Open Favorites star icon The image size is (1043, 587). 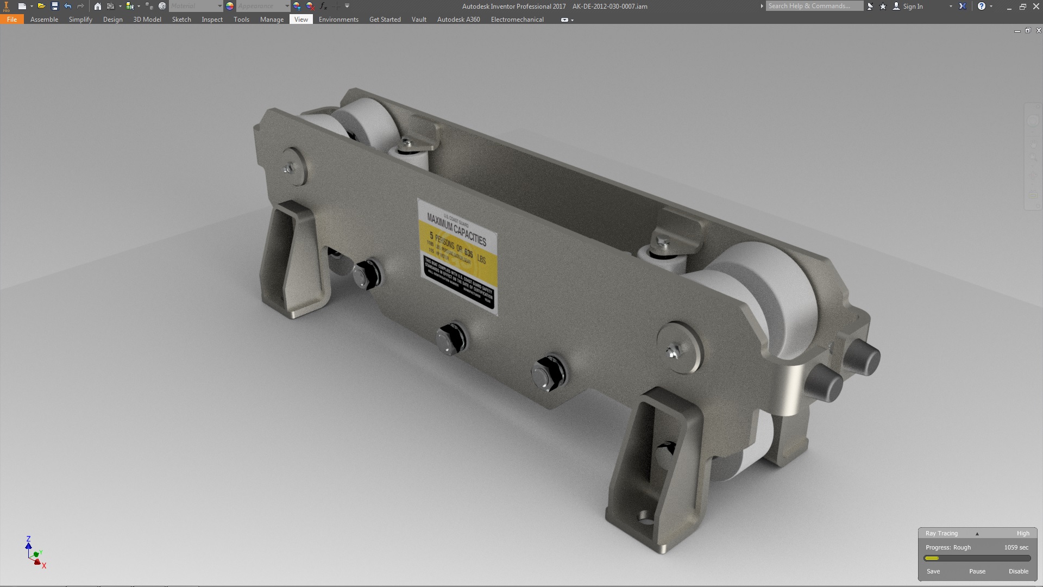pyautogui.click(x=883, y=6)
